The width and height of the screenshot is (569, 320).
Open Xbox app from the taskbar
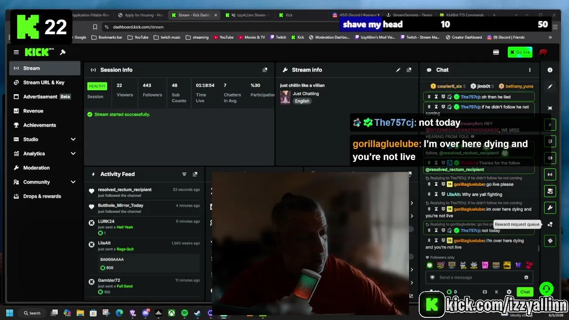pos(171,313)
